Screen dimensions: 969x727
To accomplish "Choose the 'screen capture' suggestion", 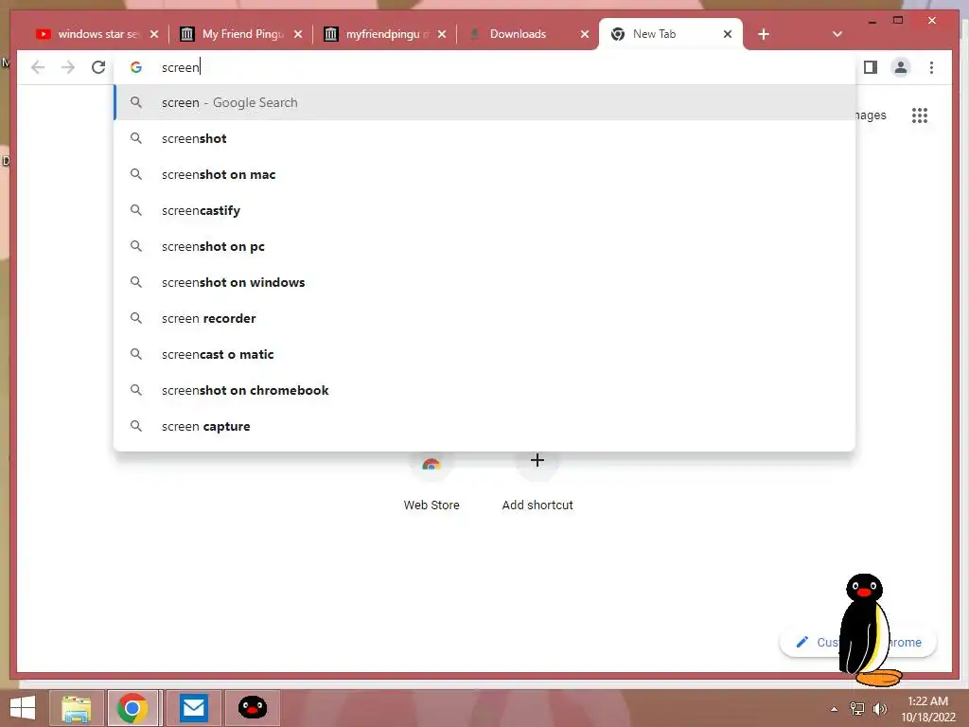I will [484, 426].
